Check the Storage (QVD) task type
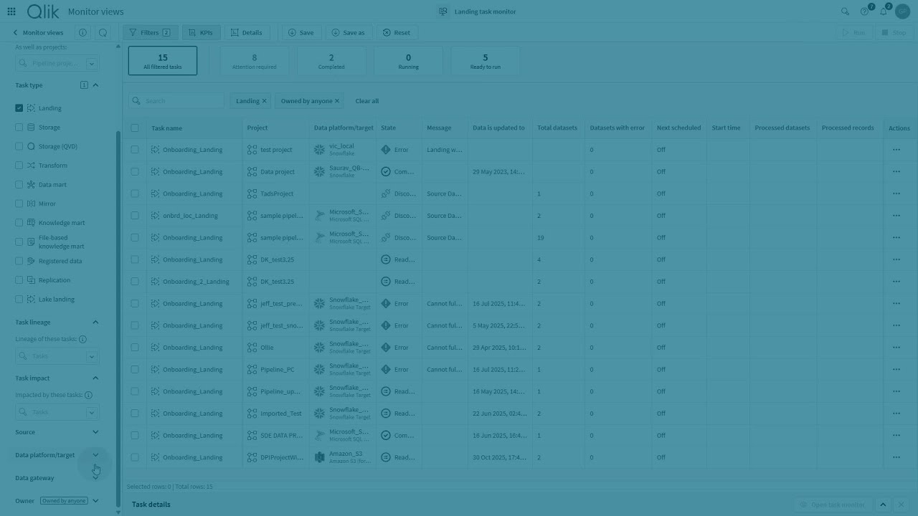This screenshot has height=516, width=918. coord(19,146)
